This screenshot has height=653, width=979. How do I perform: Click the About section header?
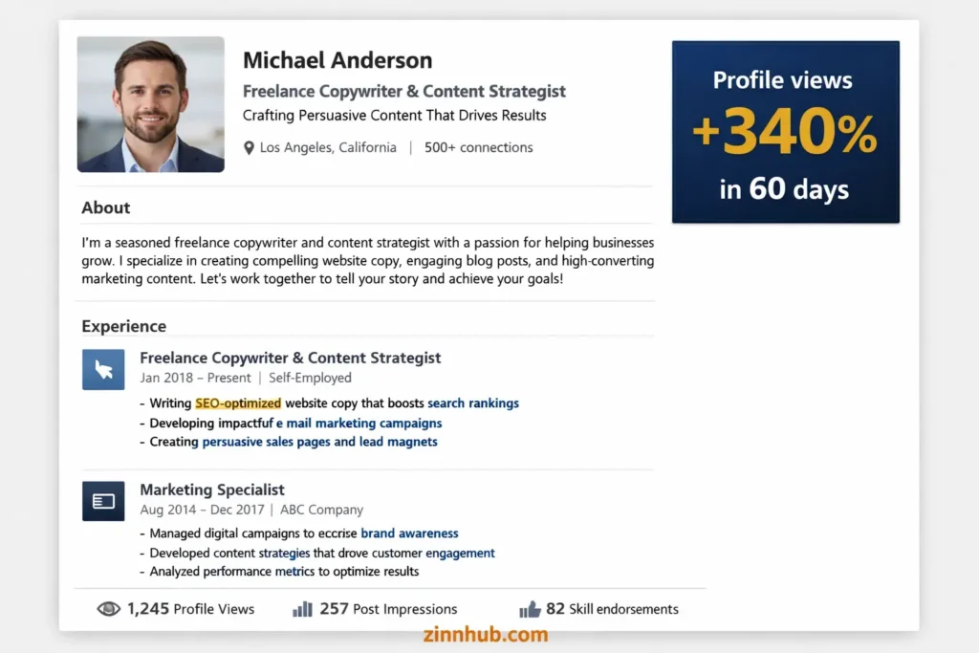point(105,207)
